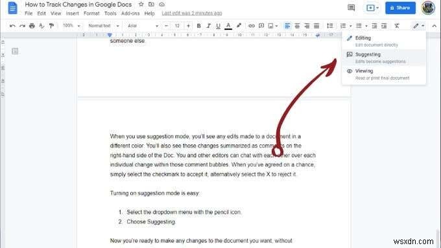Open the Google Docs home icon
Screen dimensions: 441x248
(12, 8)
